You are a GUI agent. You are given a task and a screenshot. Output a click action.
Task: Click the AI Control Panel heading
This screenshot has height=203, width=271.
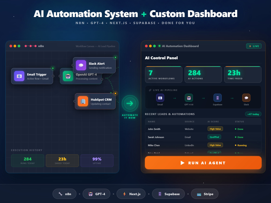click(161, 58)
